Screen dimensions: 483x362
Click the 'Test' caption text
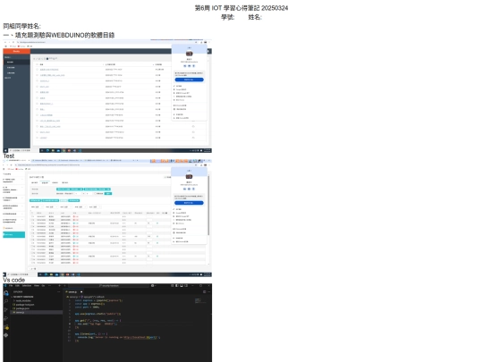[9, 156]
